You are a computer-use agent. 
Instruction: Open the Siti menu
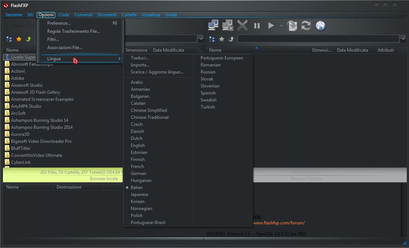point(30,15)
